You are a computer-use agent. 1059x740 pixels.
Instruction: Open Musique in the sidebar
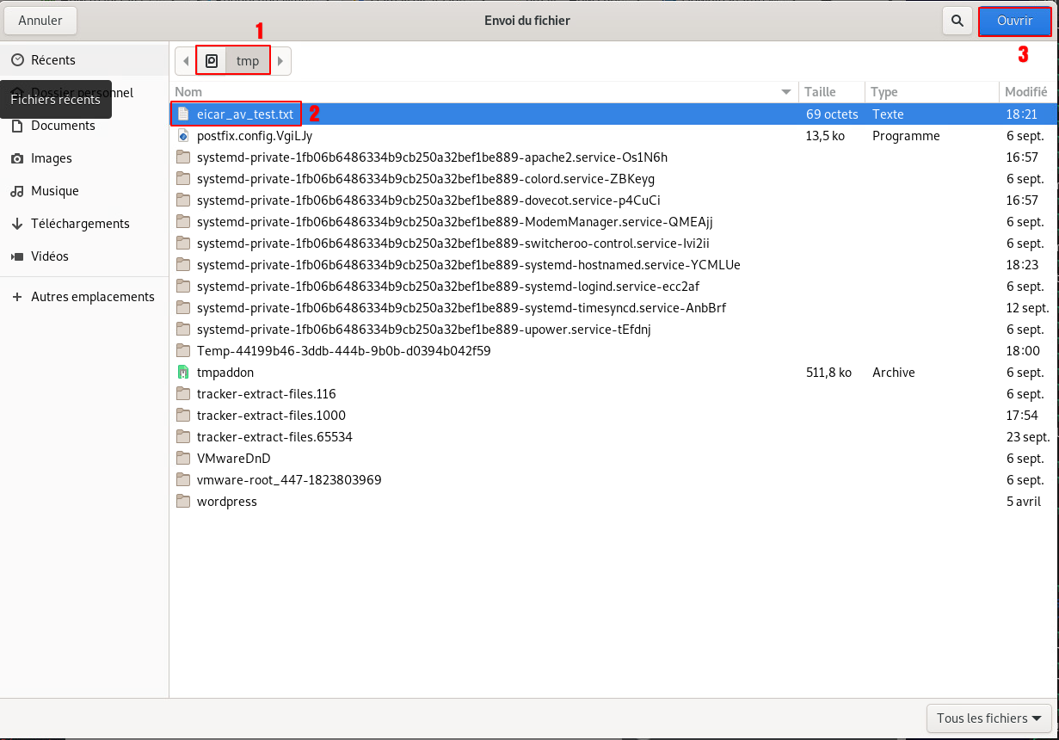coord(55,191)
